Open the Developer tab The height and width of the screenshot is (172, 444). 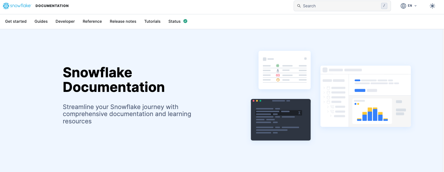pos(65,21)
